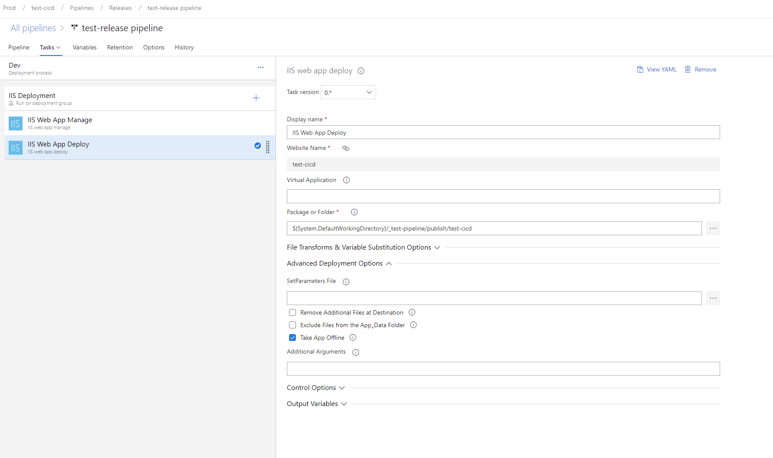The height and width of the screenshot is (458, 773).
Task: Open Releases breadcrumb link
Action: tap(120, 8)
